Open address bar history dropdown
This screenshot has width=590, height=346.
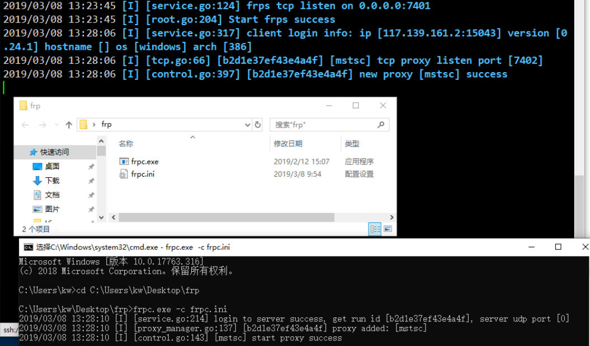tap(247, 125)
